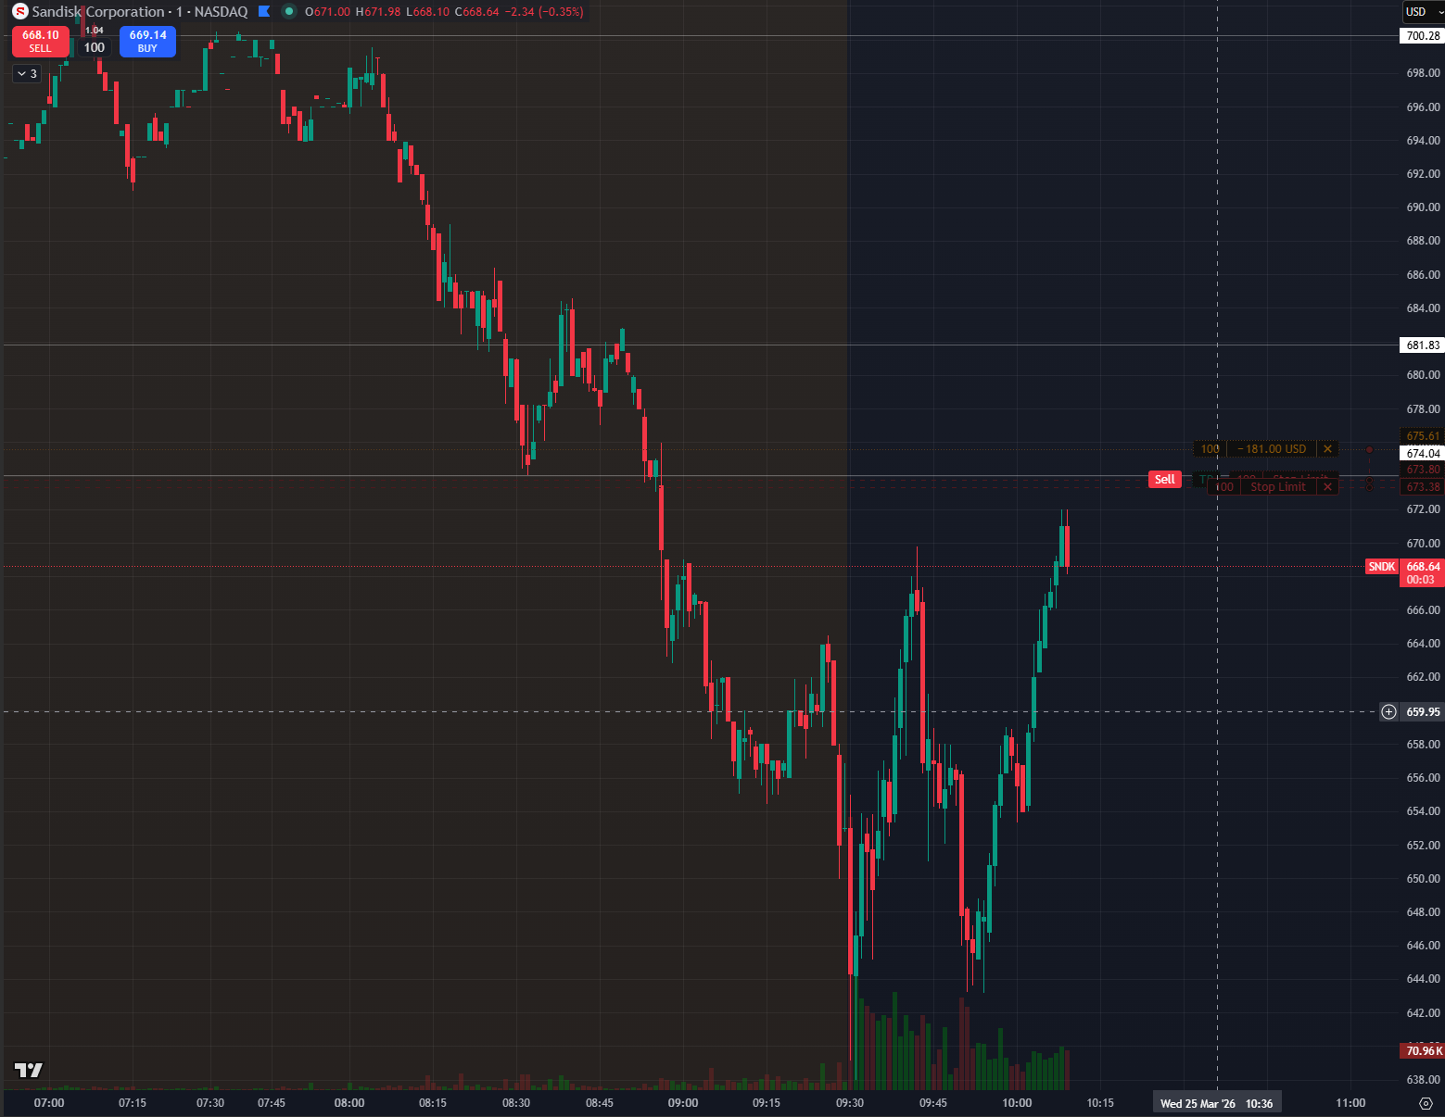Image resolution: width=1445 pixels, height=1117 pixels.
Task: Cancel the Stop Limit order with its X
Action: coord(1327,487)
